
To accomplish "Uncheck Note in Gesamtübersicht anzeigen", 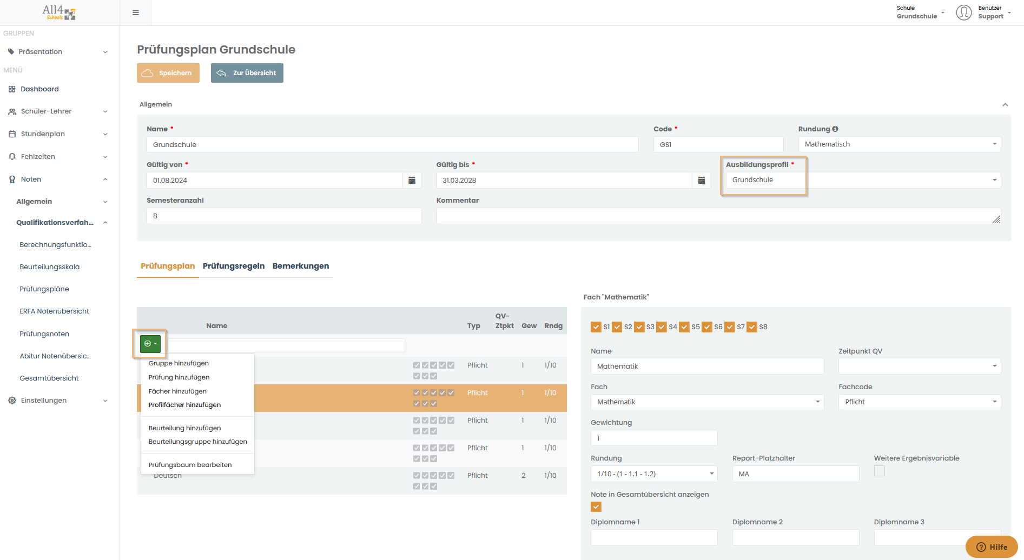I will (x=596, y=507).
